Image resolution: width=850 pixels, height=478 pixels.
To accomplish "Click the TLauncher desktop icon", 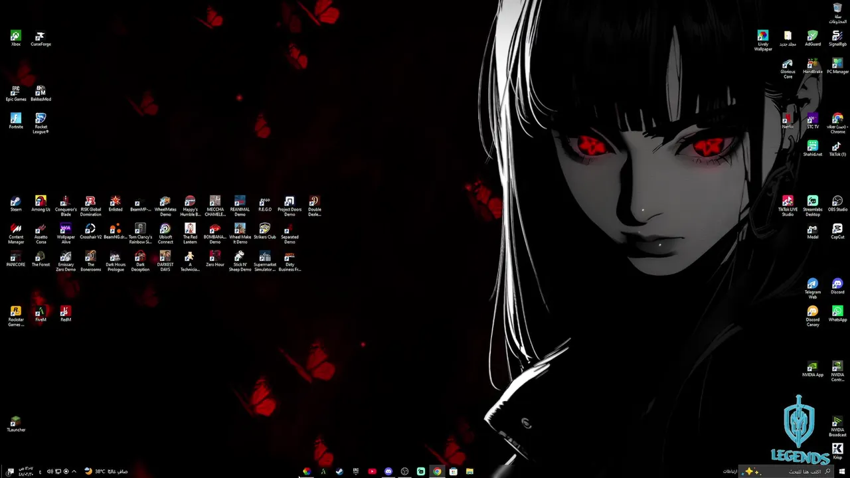I will [x=16, y=425].
